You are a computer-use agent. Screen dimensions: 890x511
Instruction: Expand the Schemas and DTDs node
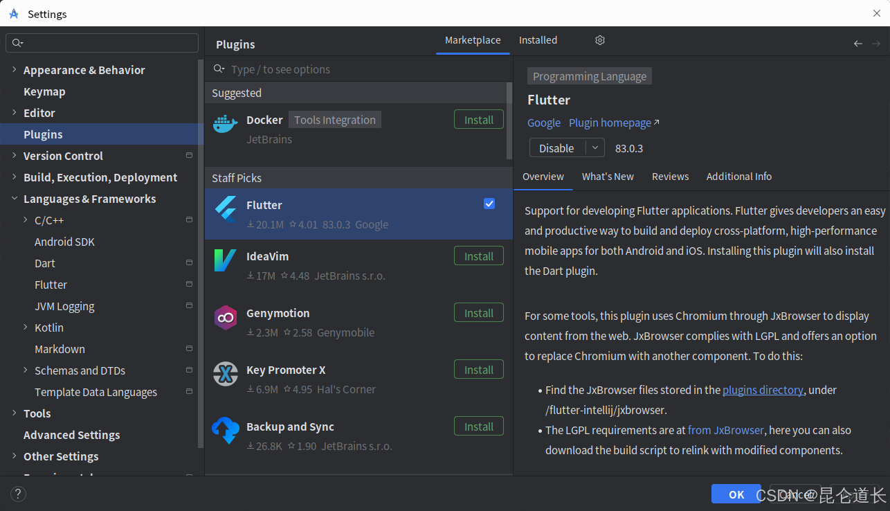point(26,370)
